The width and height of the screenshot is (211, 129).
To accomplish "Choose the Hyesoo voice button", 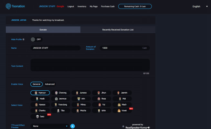I will (40, 104).
